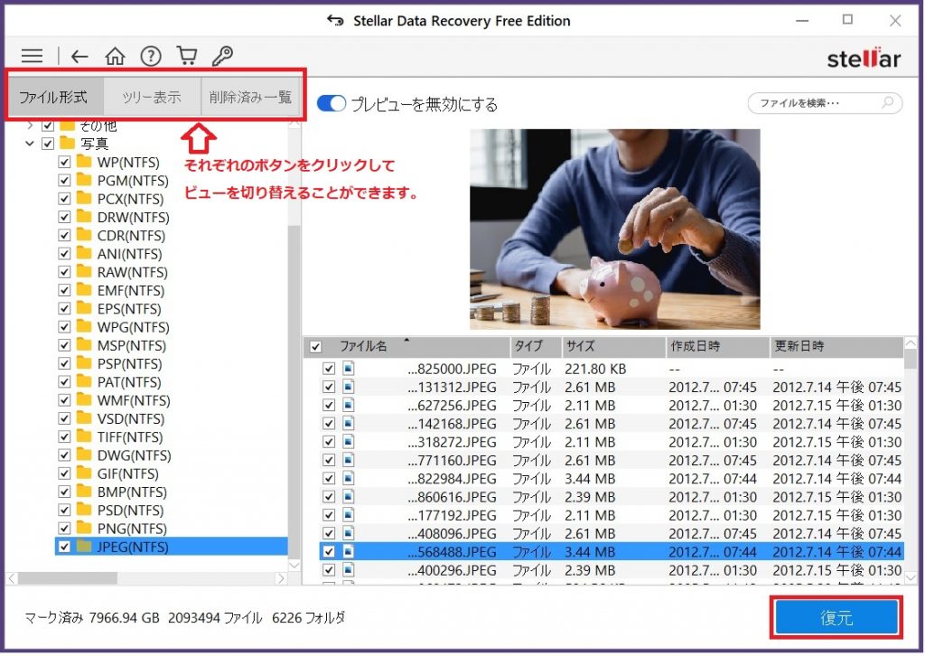
Task: Click the file icon of 408096.JPEG
Action: point(349,533)
